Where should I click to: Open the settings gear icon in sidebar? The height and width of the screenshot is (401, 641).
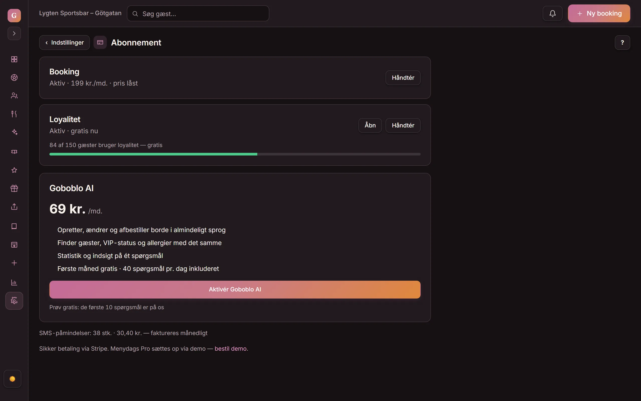coord(14,300)
